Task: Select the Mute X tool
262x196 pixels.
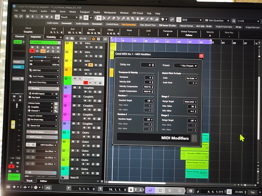Action: click(x=128, y=18)
